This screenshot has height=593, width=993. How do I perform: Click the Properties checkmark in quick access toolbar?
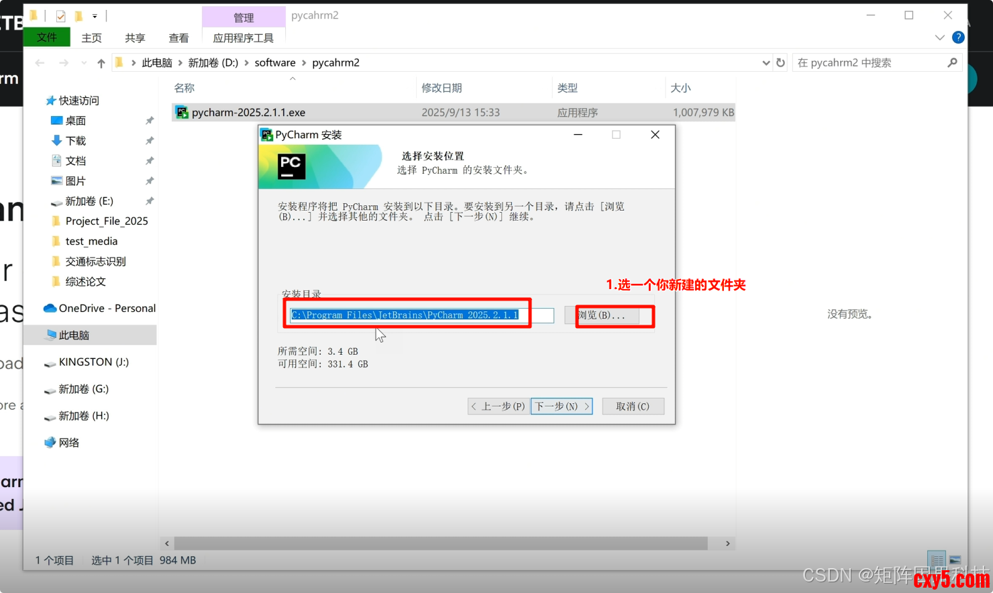(60, 15)
